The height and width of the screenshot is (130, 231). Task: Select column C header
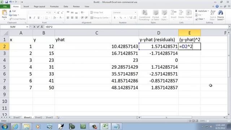[97, 33]
